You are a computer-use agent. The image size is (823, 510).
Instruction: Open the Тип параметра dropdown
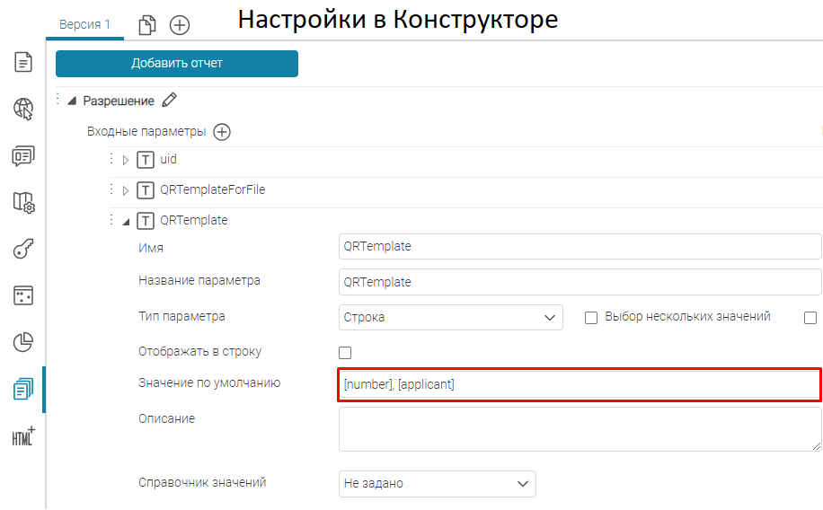pos(451,317)
